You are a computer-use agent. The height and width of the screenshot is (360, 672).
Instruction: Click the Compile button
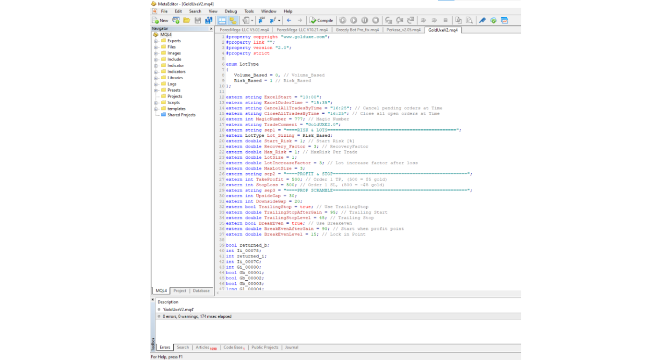tap(321, 20)
